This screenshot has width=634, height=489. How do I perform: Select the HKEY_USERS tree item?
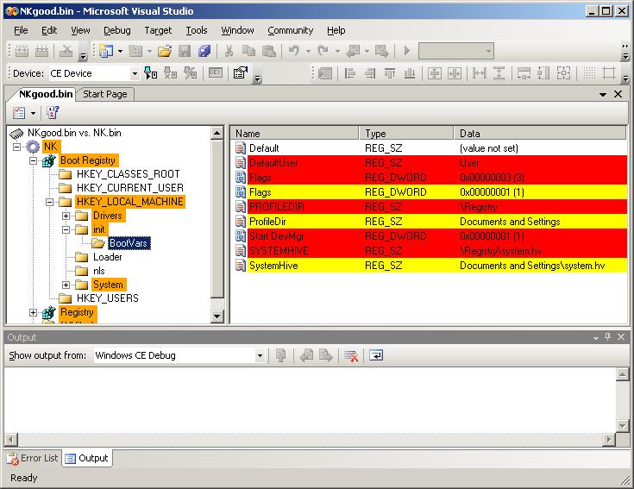tap(108, 298)
